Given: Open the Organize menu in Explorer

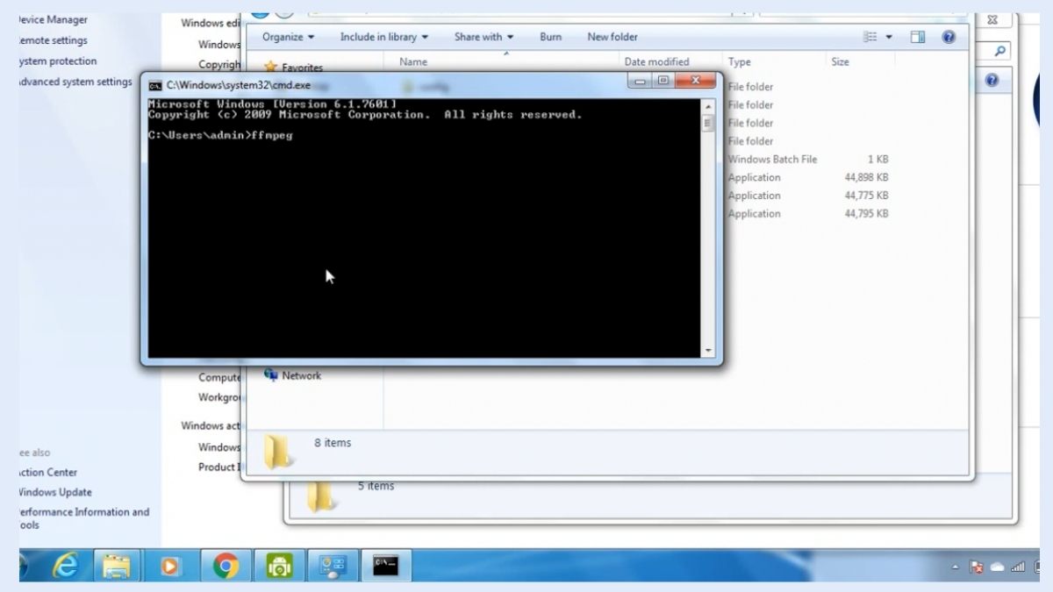Looking at the screenshot, I should click(x=289, y=37).
